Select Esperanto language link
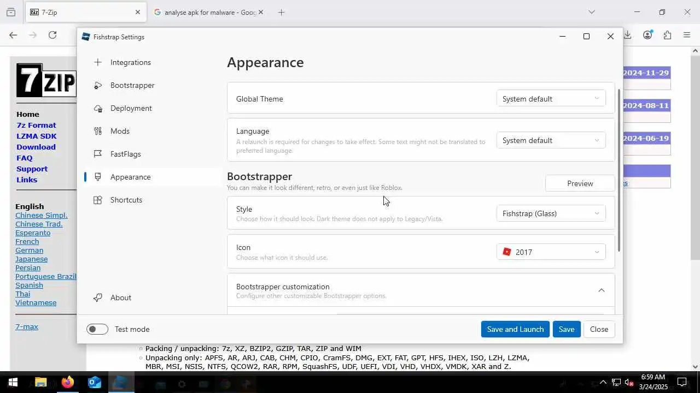The height and width of the screenshot is (393, 700). [33, 233]
